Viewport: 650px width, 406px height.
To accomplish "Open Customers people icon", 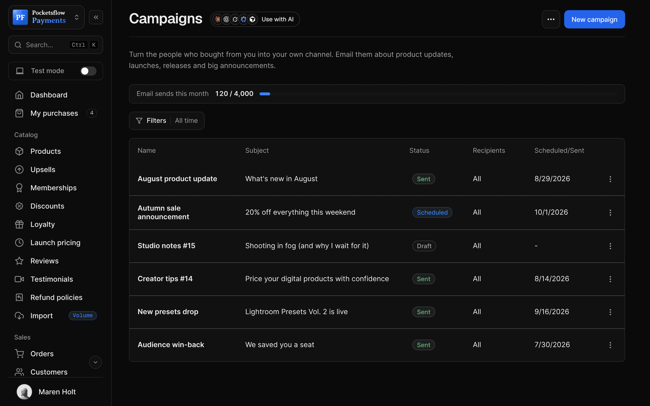I will 19,372.
